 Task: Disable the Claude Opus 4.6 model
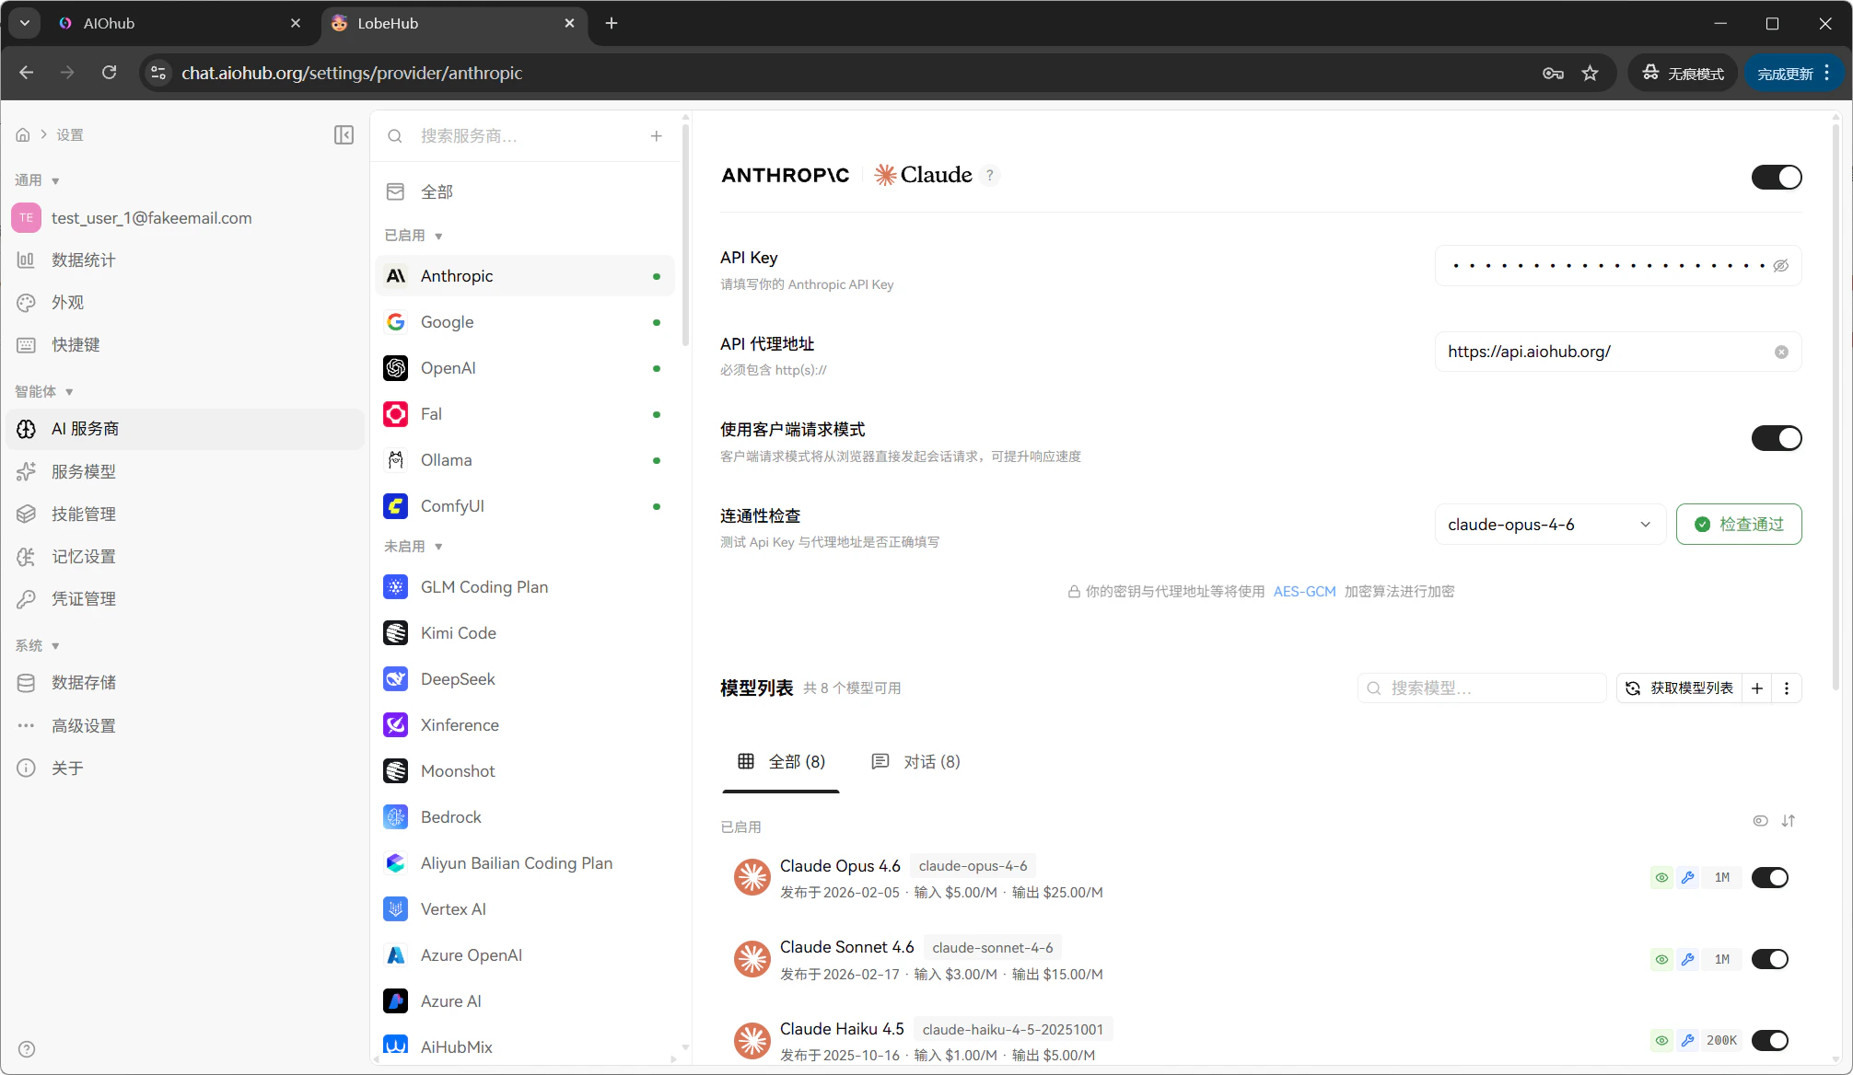pos(1770,878)
